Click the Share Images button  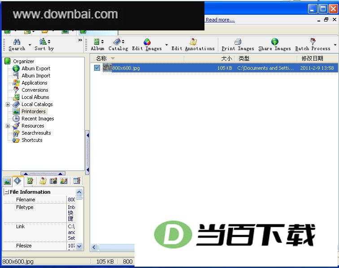pos(274,45)
